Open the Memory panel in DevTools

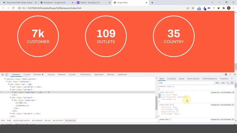coord(111,75)
